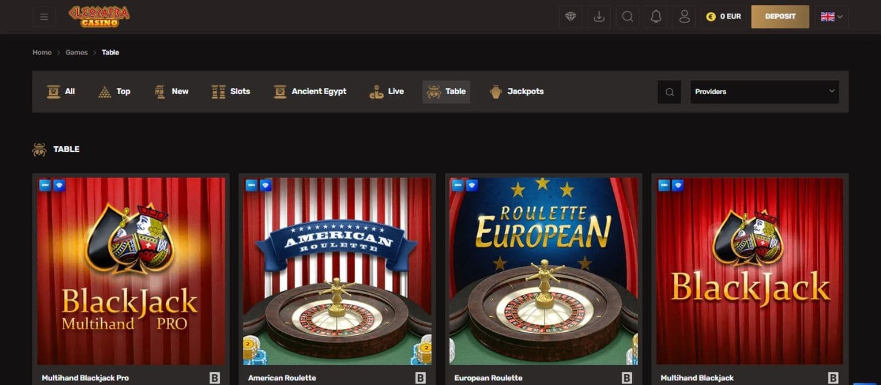Select the Live category
The height and width of the screenshot is (385, 881).
(x=387, y=91)
